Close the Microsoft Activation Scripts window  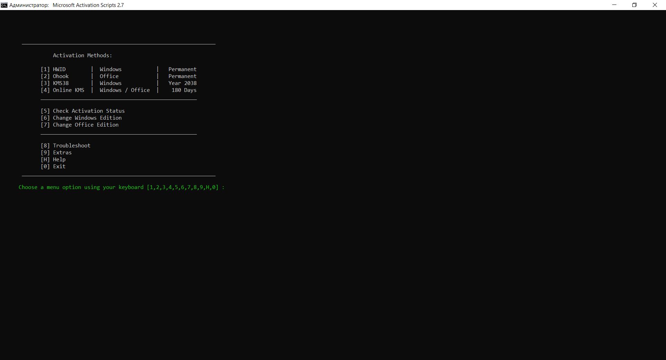click(655, 5)
